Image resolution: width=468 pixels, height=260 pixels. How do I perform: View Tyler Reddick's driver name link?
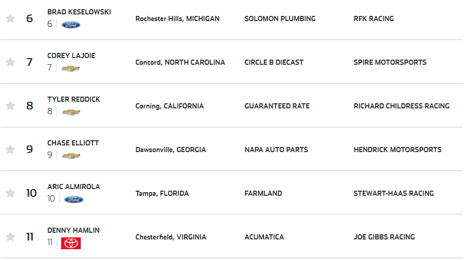pyautogui.click(x=74, y=99)
